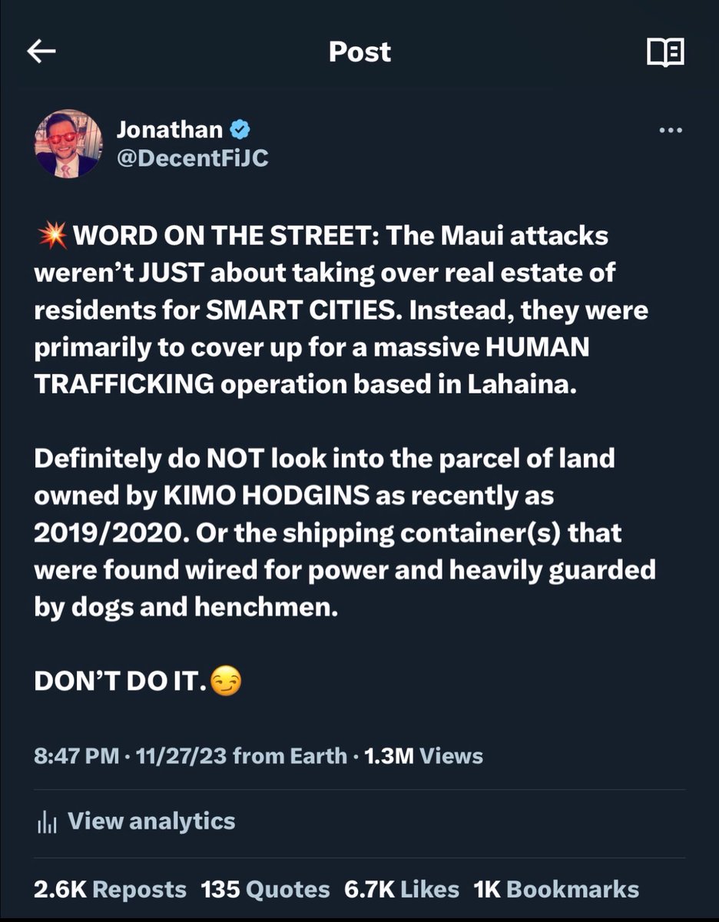Click the 1K Bookmarks count

pos(556,889)
